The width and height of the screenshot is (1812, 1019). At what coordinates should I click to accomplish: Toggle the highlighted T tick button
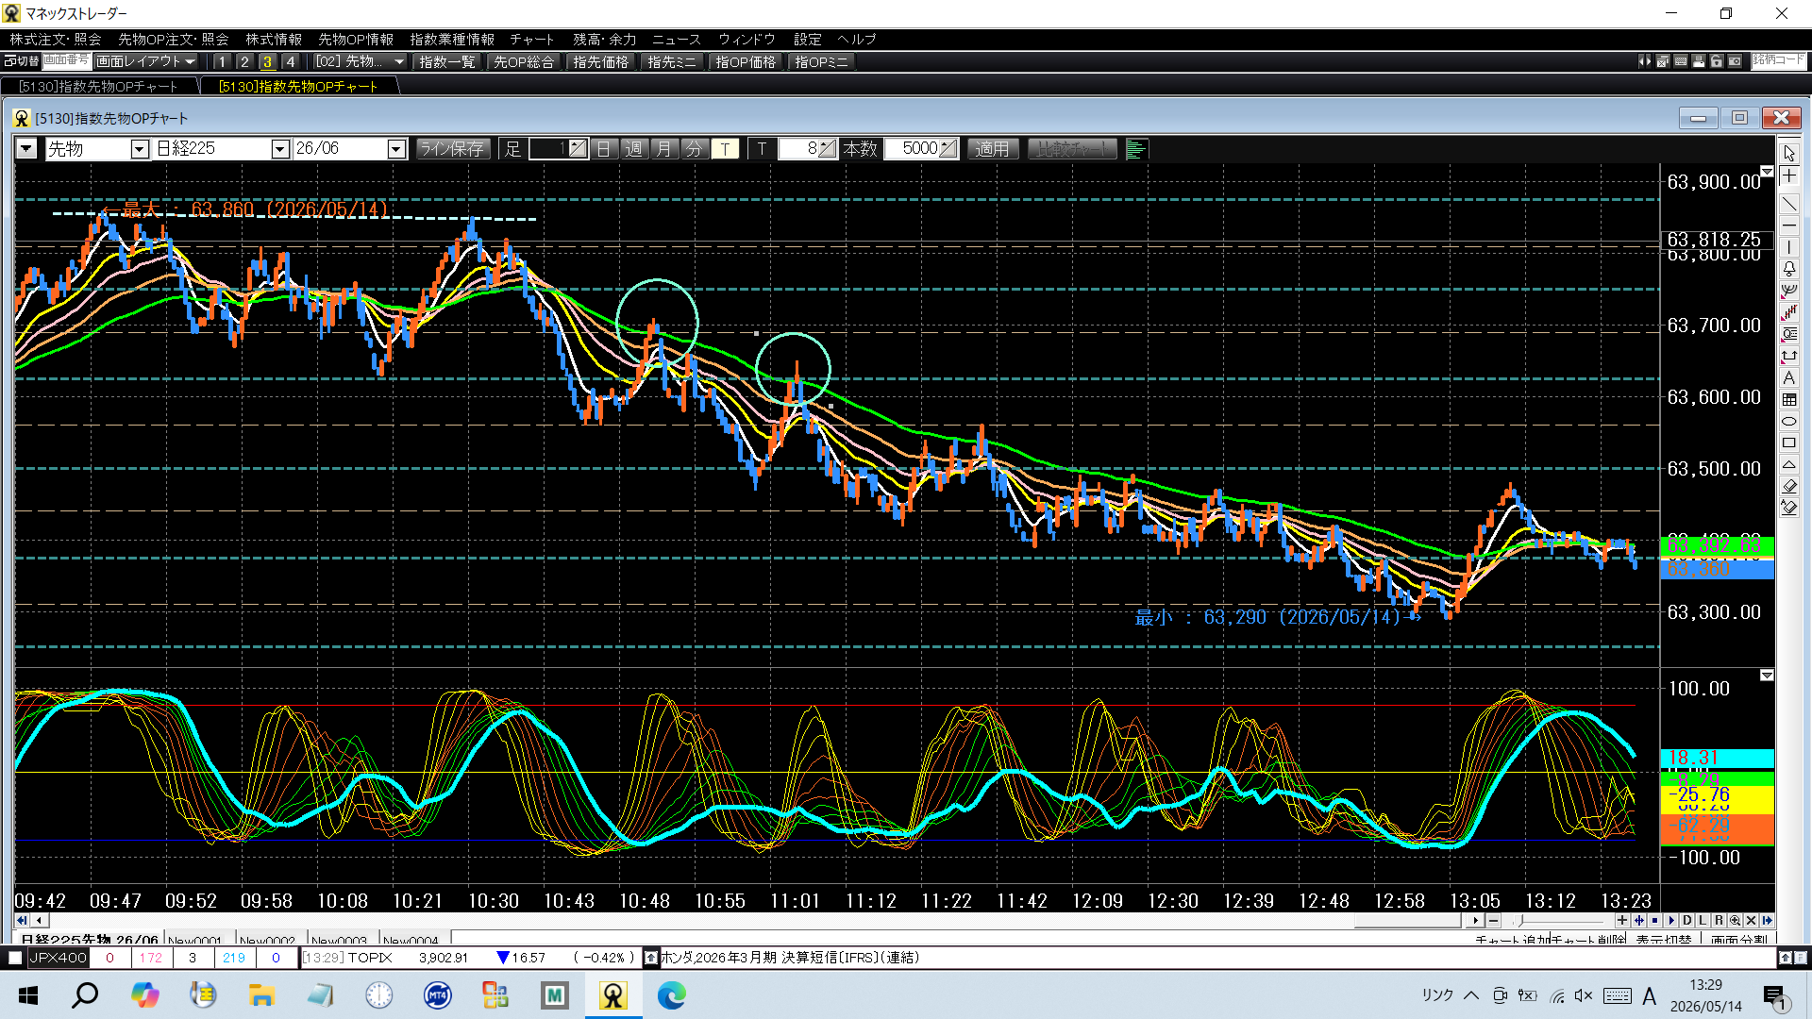(x=725, y=149)
